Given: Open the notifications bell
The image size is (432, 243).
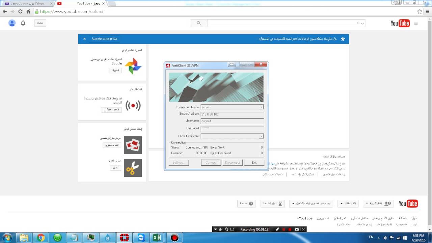Looking at the screenshot, I should [x=23, y=23].
